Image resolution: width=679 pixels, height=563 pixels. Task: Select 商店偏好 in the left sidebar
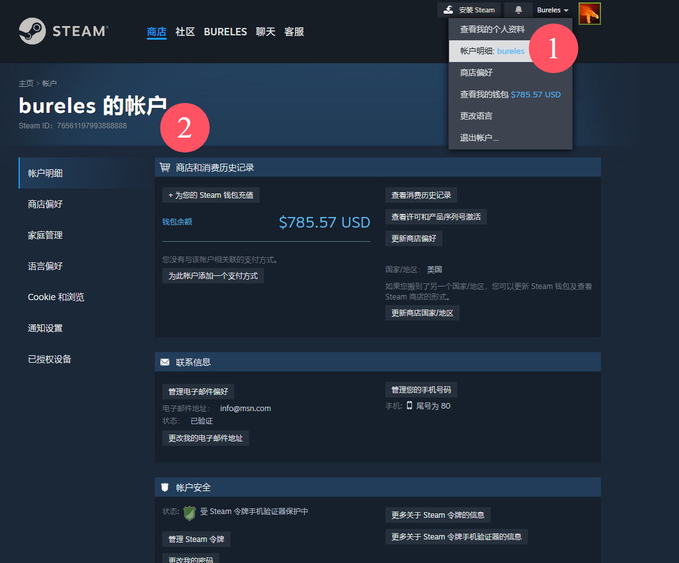click(82, 204)
